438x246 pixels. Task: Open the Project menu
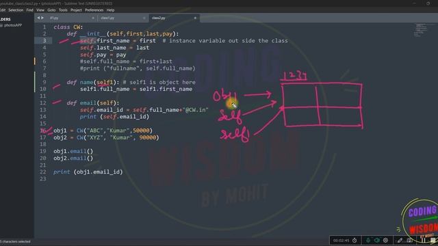point(76,10)
